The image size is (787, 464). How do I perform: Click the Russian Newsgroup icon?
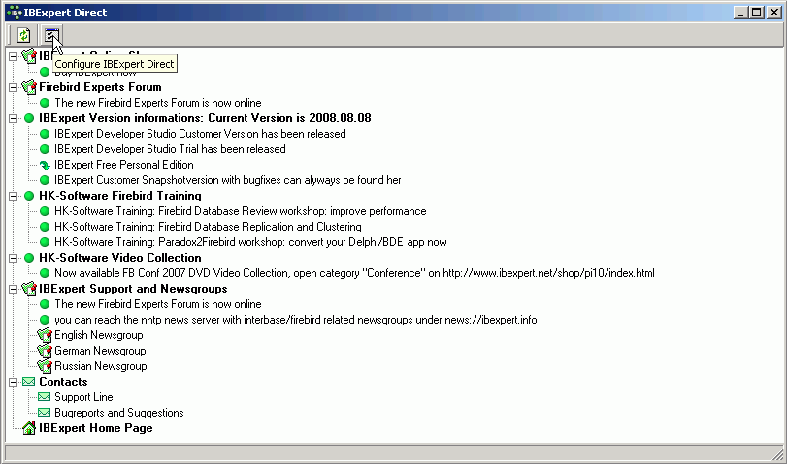45,366
